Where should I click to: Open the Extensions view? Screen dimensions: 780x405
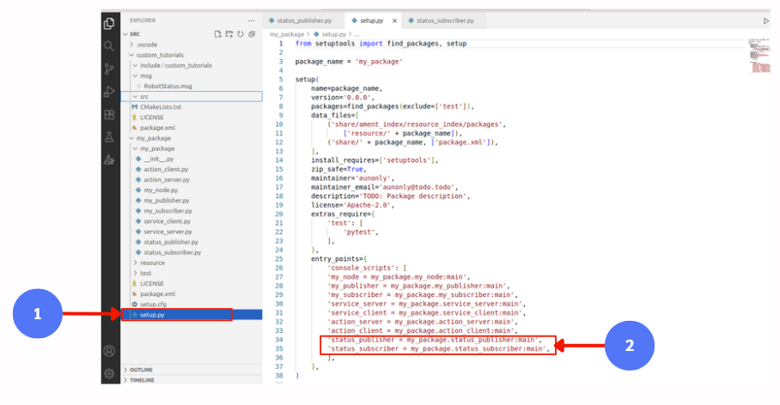pyautogui.click(x=109, y=114)
